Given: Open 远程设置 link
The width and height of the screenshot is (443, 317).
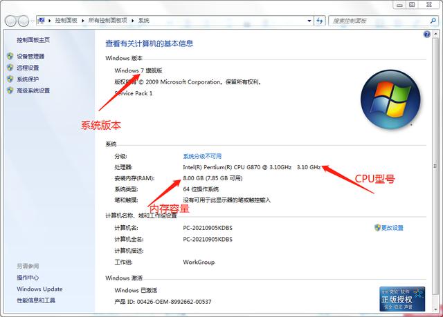Looking at the screenshot, I should (x=28, y=68).
